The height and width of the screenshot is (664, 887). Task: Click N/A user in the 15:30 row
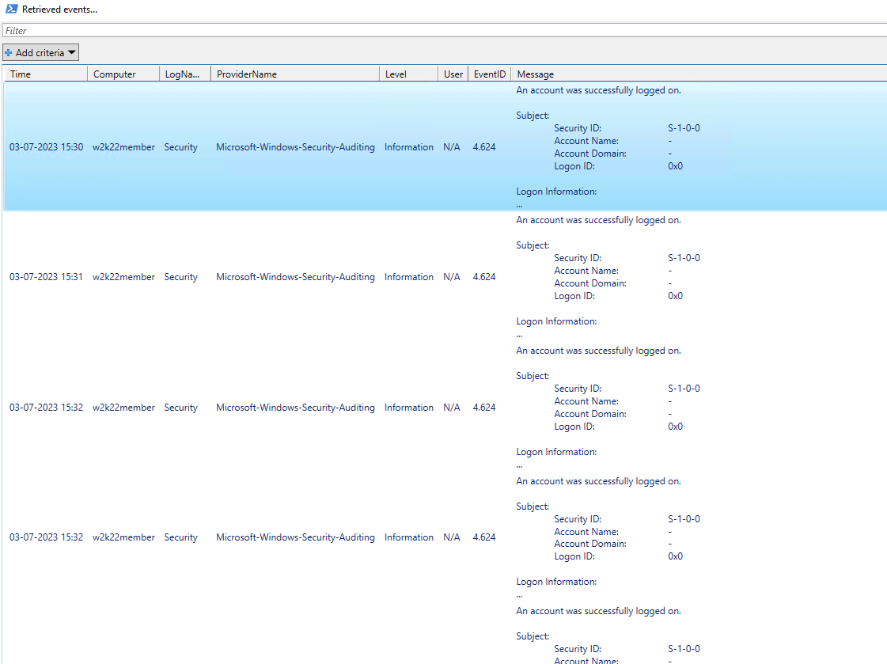click(x=452, y=147)
